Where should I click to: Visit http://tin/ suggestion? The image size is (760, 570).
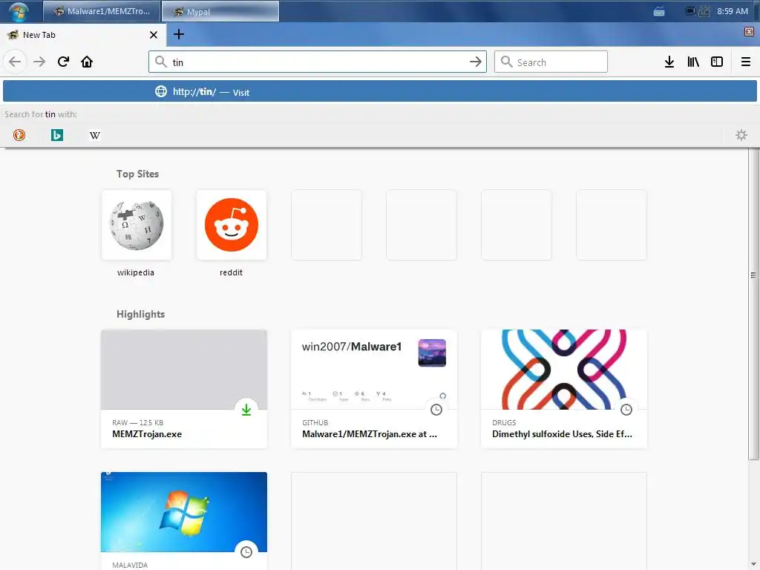[379, 91]
